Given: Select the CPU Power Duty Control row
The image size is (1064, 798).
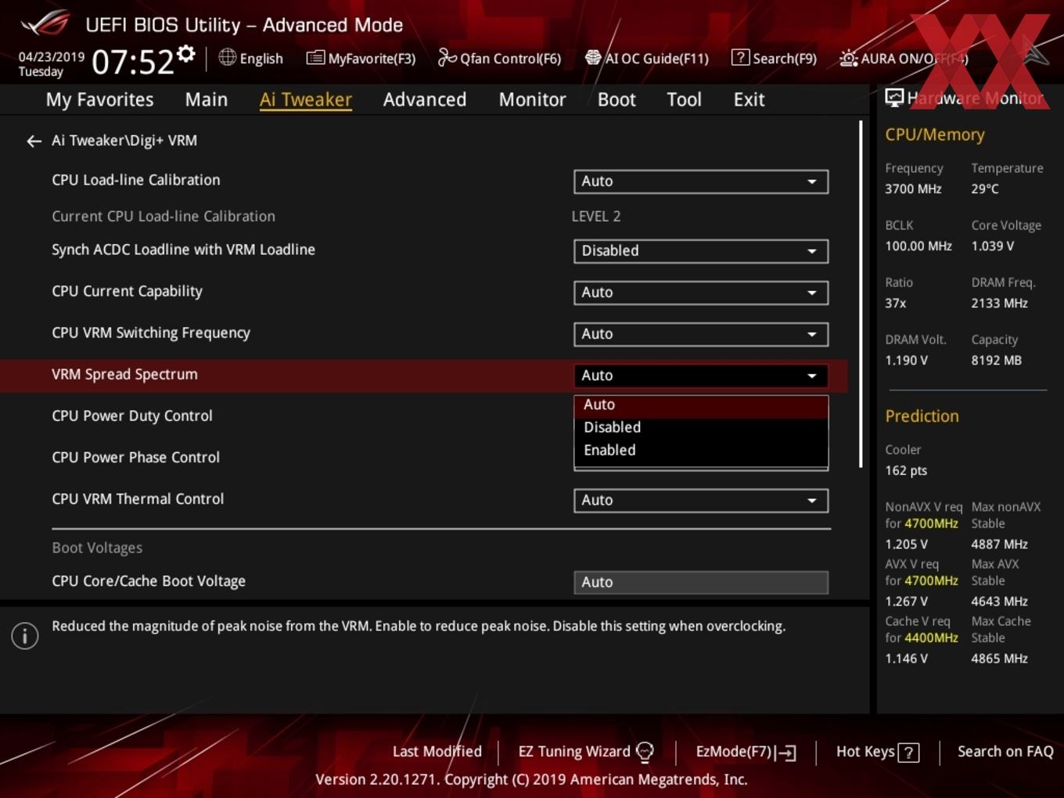Looking at the screenshot, I should click(131, 416).
